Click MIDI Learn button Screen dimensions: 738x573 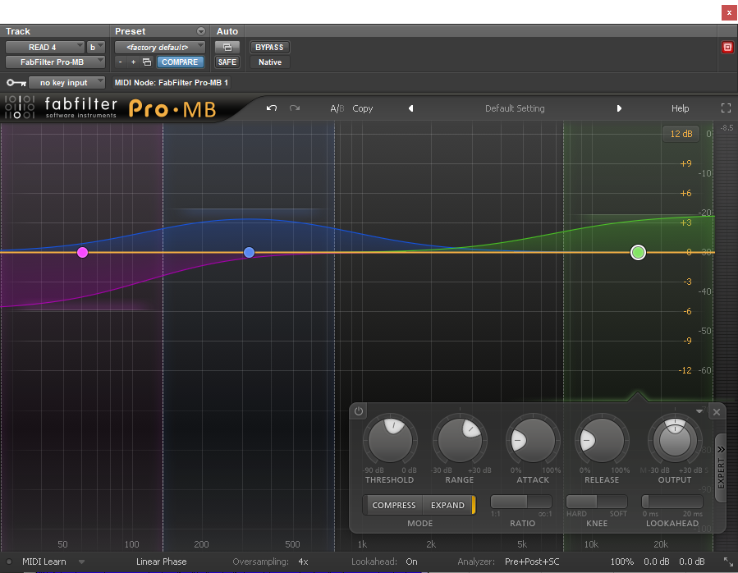tap(44, 562)
